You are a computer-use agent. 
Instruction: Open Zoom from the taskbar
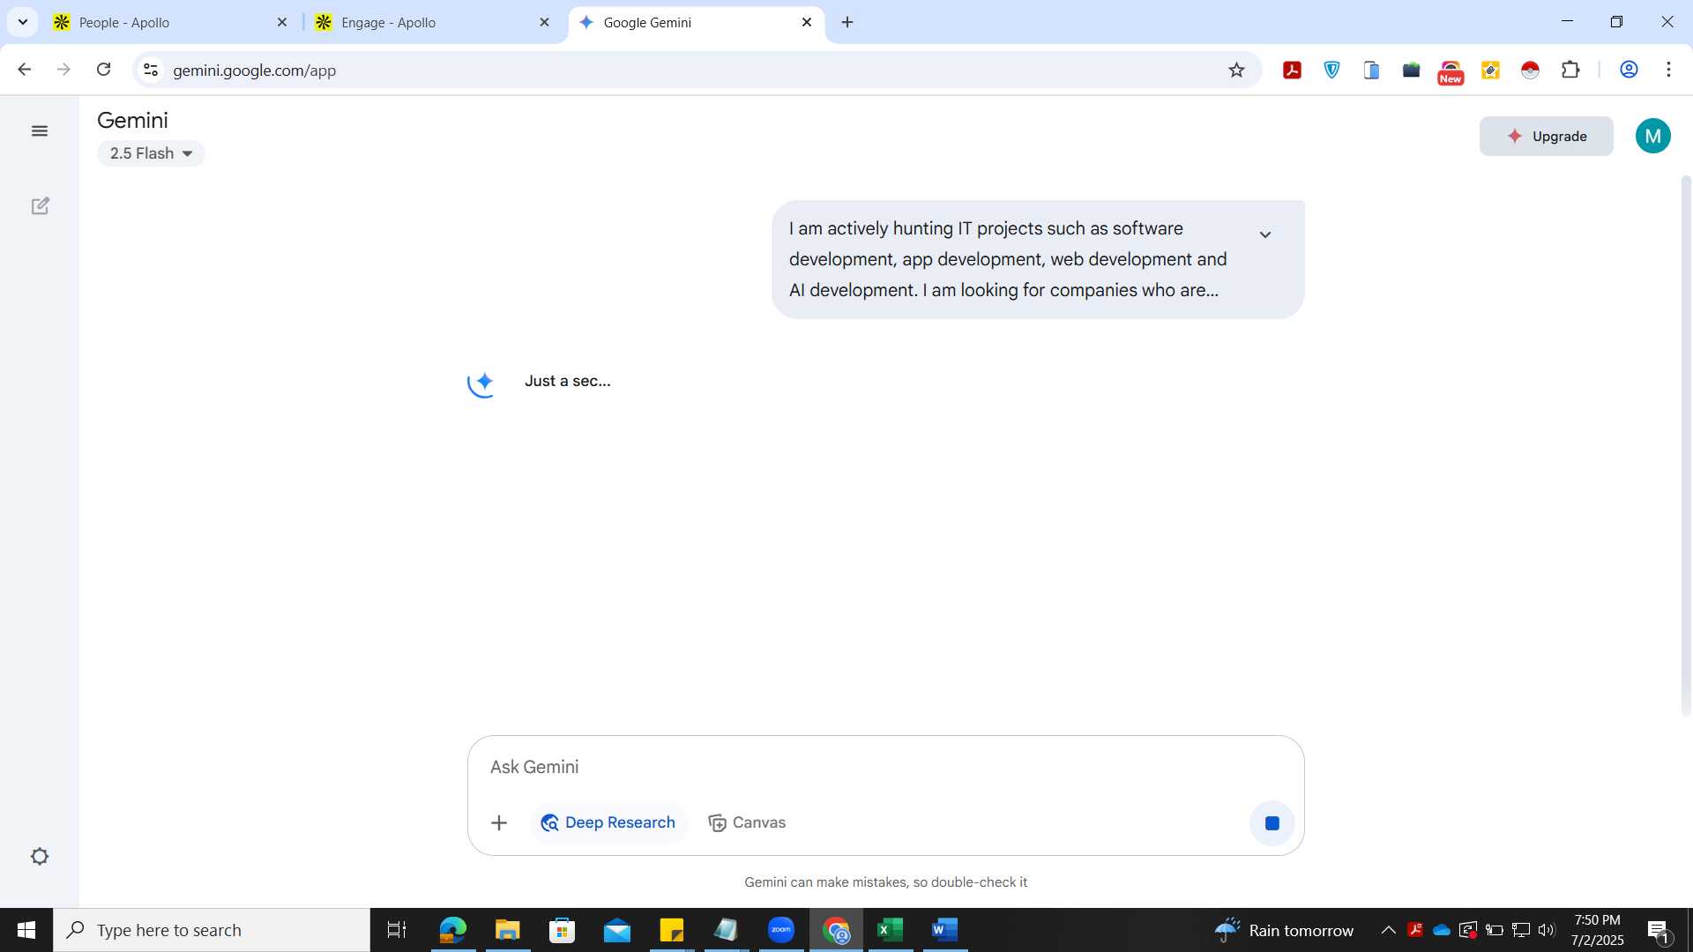pyautogui.click(x=780, y=930)
